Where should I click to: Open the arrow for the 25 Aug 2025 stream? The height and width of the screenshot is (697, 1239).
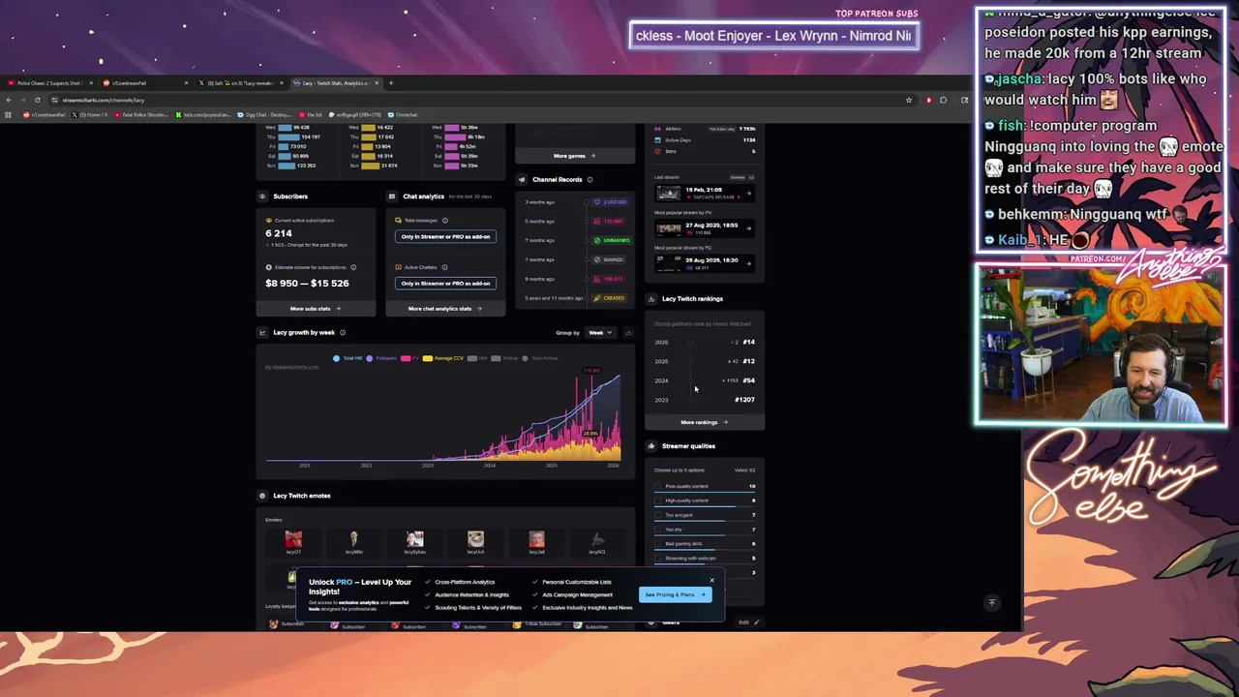748,263
